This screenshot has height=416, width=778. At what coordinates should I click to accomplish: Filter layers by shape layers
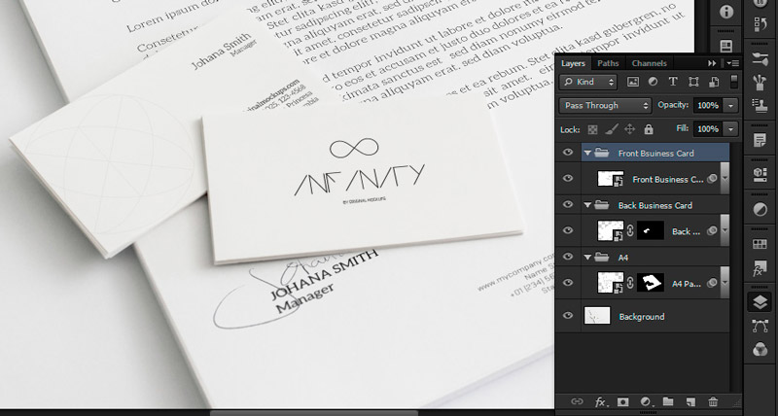[693, 82]
